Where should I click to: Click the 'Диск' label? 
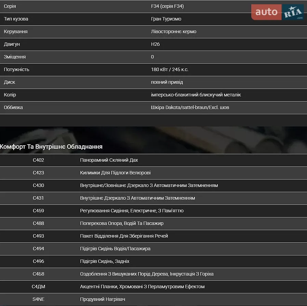(x=9, y=82)
